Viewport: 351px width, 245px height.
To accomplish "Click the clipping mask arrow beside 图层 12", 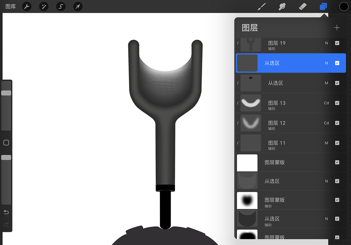I will click(238, 123).
